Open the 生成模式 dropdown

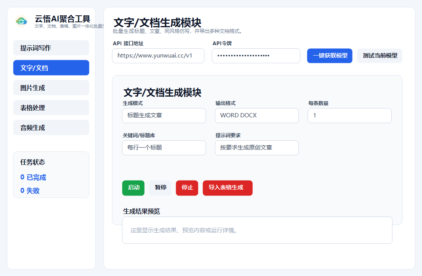164,115
